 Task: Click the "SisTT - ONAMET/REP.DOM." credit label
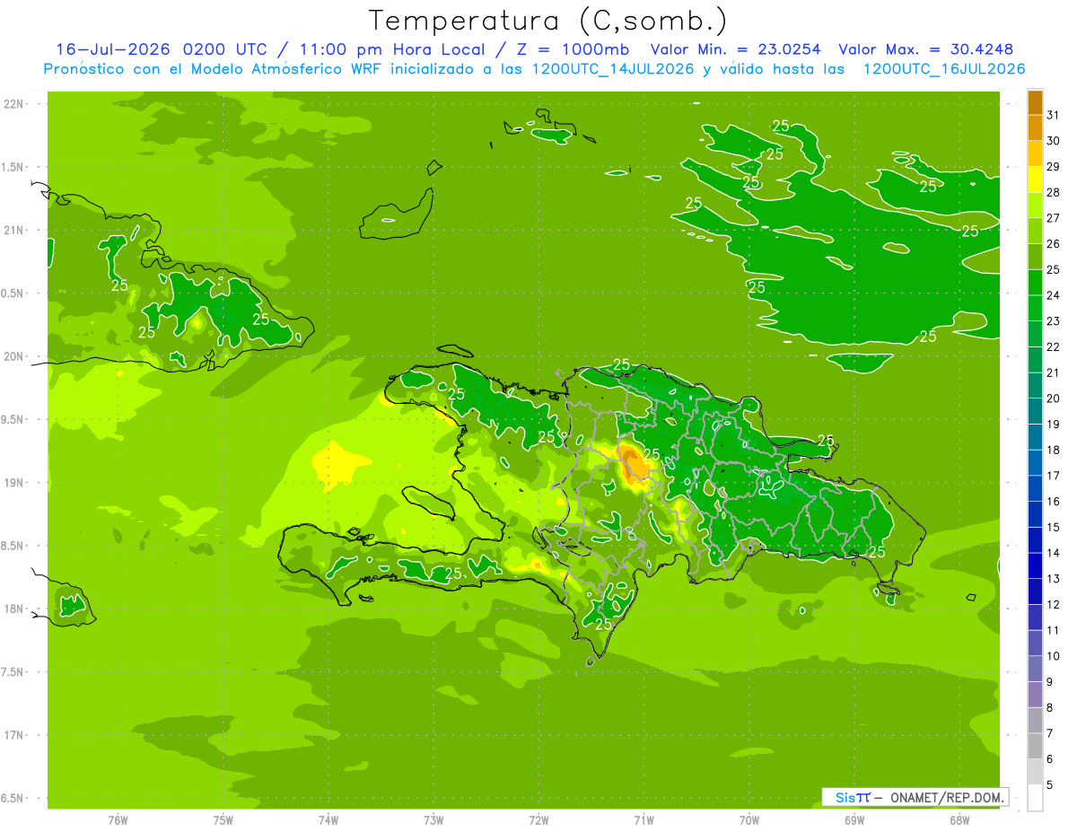915,797
